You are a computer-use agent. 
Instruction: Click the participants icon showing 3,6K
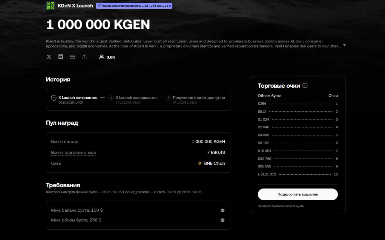click(x=102, y=57)
